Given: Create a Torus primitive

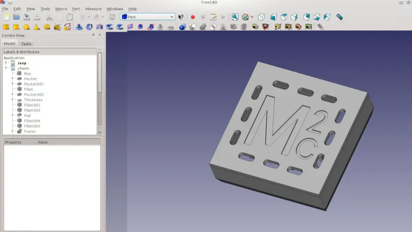Looking at the screenshot, I should [x=47, y=27].
